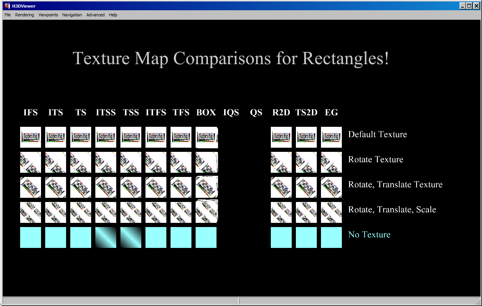
Task: Open the Navigation menu
Action: (x=72, y=15)
